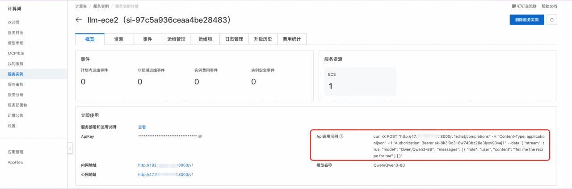Click 服务实例 breadcrumb link
Image resolution: width=572 pixels, height=189 pixels.
(x=101, y=6)
